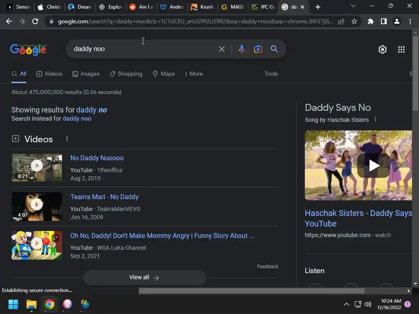Image resolution: width=419 pixels, height=314 pixels.
Task: Switch to the Dream browser tab
Action: 80,7
